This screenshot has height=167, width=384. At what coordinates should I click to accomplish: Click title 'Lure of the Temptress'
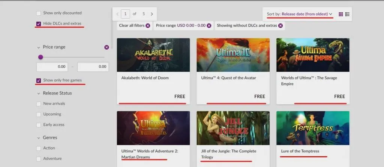(x=300, y=151)
